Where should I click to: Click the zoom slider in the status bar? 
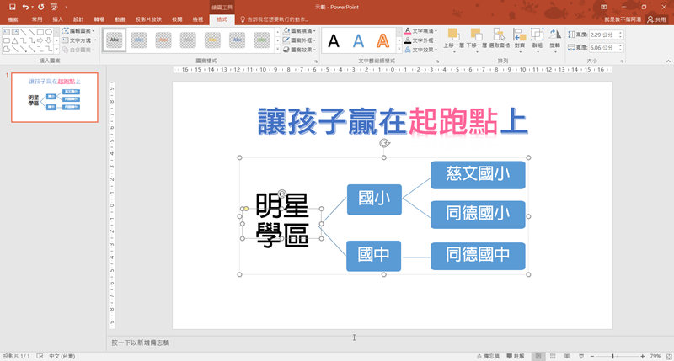612,356
